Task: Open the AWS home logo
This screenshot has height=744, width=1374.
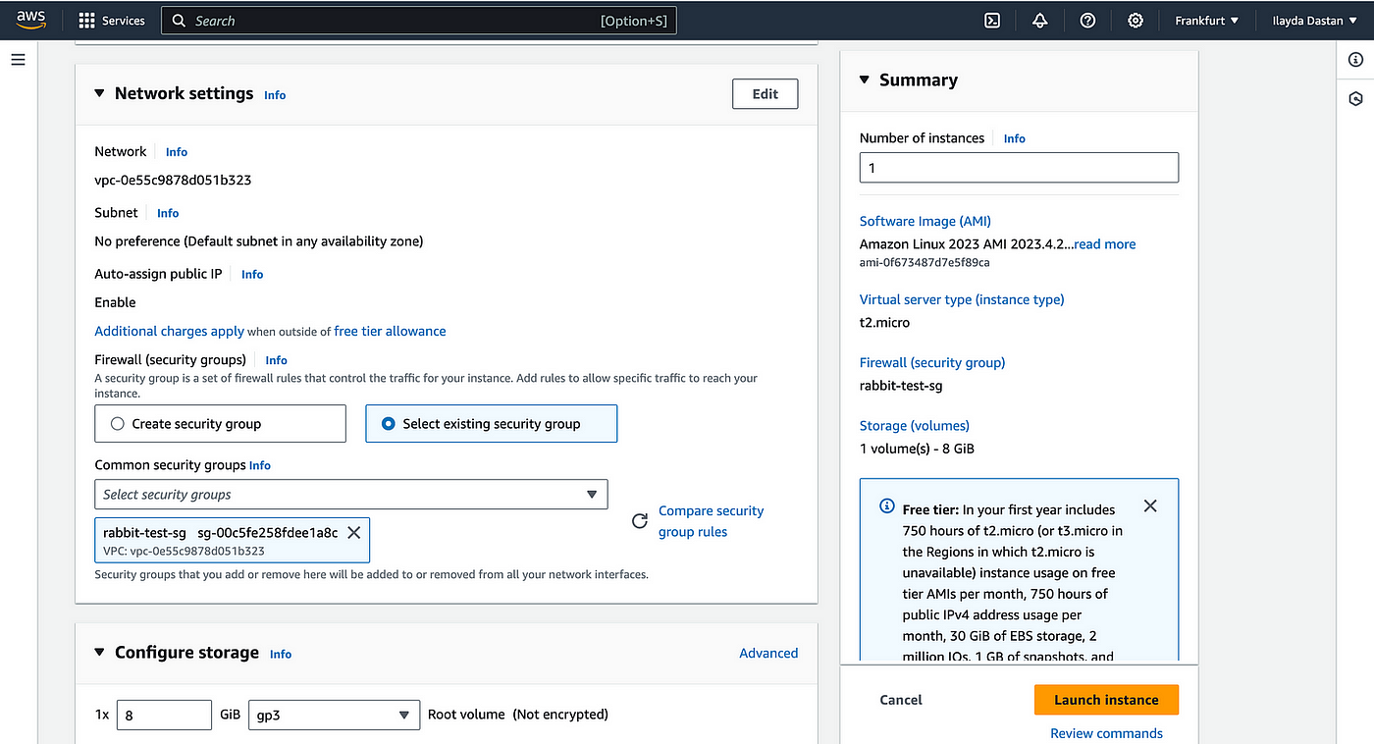Action: click(30, 21)
